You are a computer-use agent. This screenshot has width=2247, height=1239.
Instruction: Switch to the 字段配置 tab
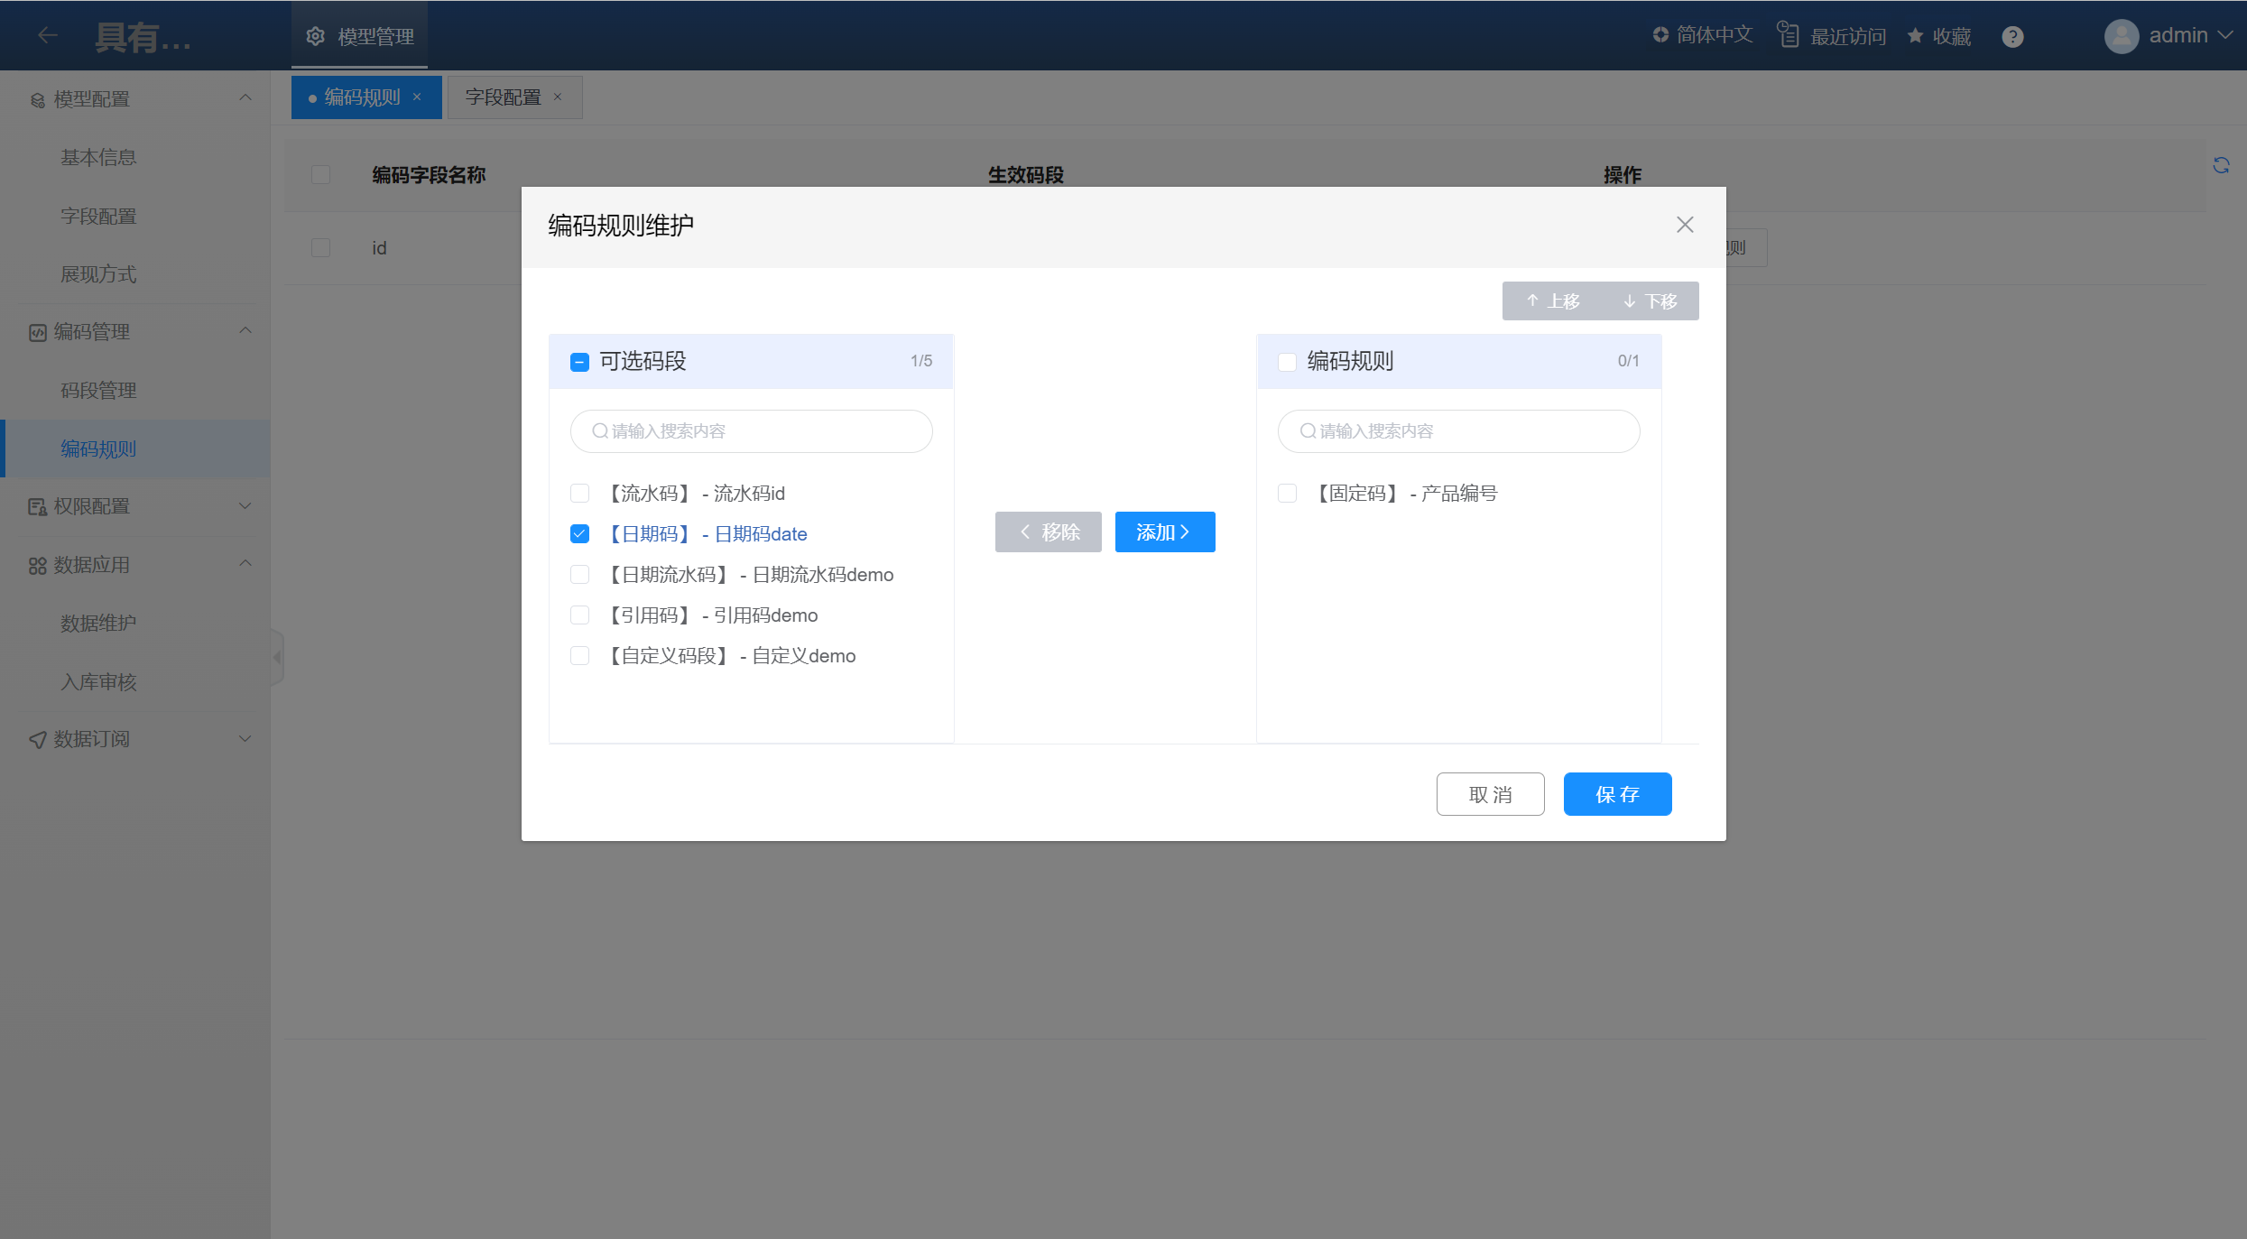pyautogui.click(x=503, y=97)
